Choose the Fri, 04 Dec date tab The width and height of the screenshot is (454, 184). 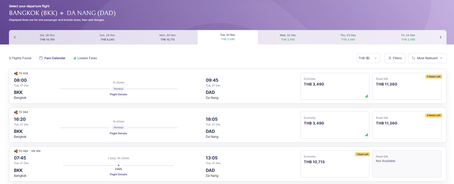pyautogui.click(x=408, y=37)
